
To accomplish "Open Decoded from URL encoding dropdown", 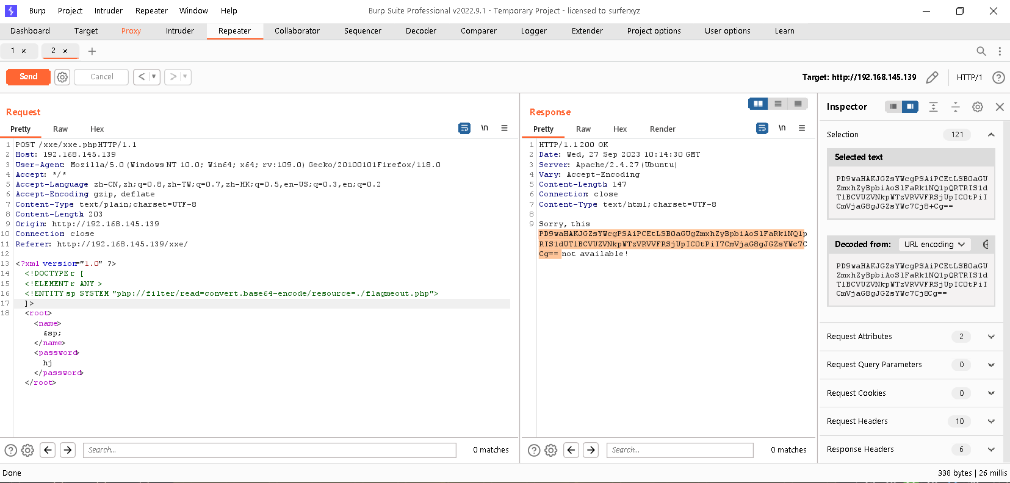I will (x=934, y=245).
